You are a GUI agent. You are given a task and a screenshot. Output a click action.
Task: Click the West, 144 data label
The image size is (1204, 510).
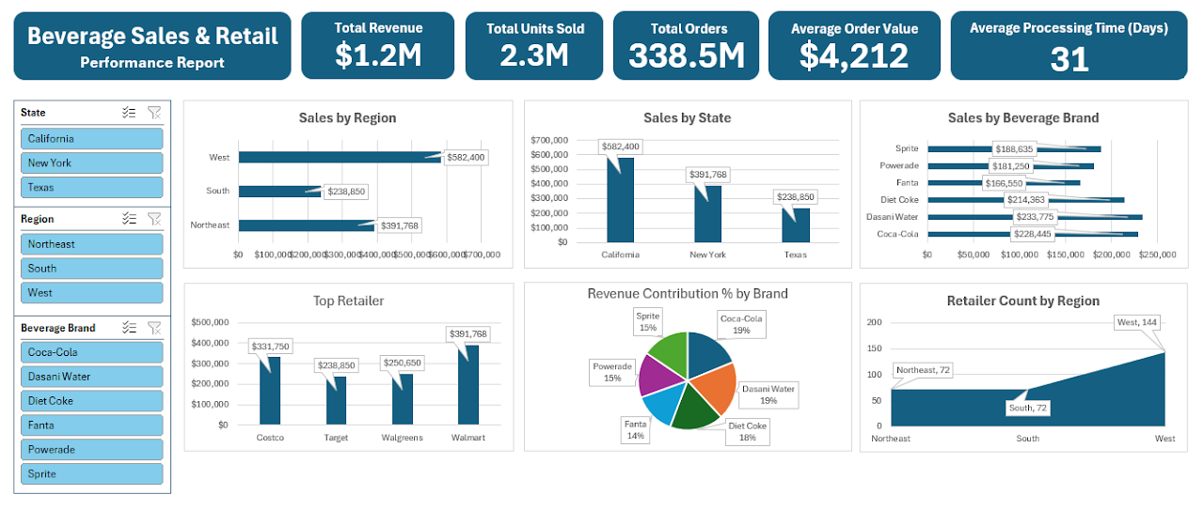click(1135, 322)
